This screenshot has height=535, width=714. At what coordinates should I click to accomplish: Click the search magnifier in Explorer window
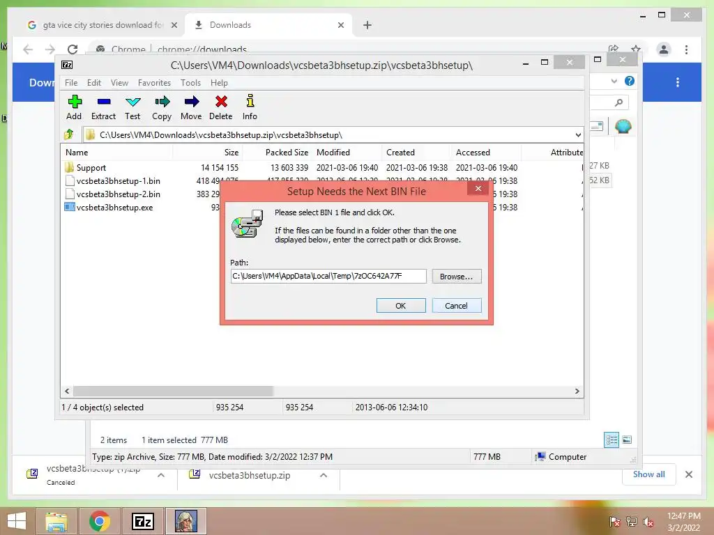(618, 103)
